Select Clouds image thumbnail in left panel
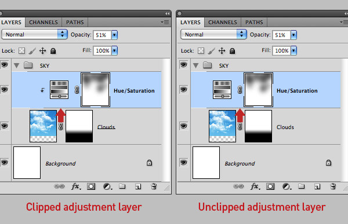The height and width of the screenshot is (224, 348). tap(43, 126)
